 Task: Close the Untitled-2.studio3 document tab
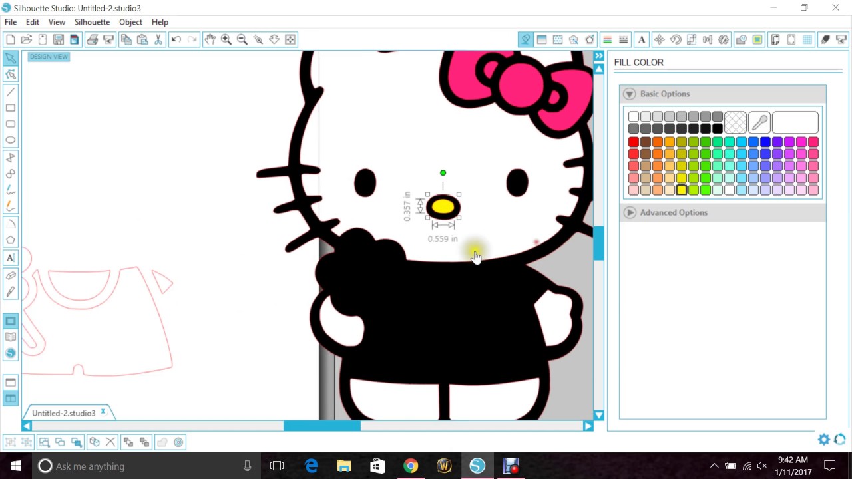coord(103,412)
